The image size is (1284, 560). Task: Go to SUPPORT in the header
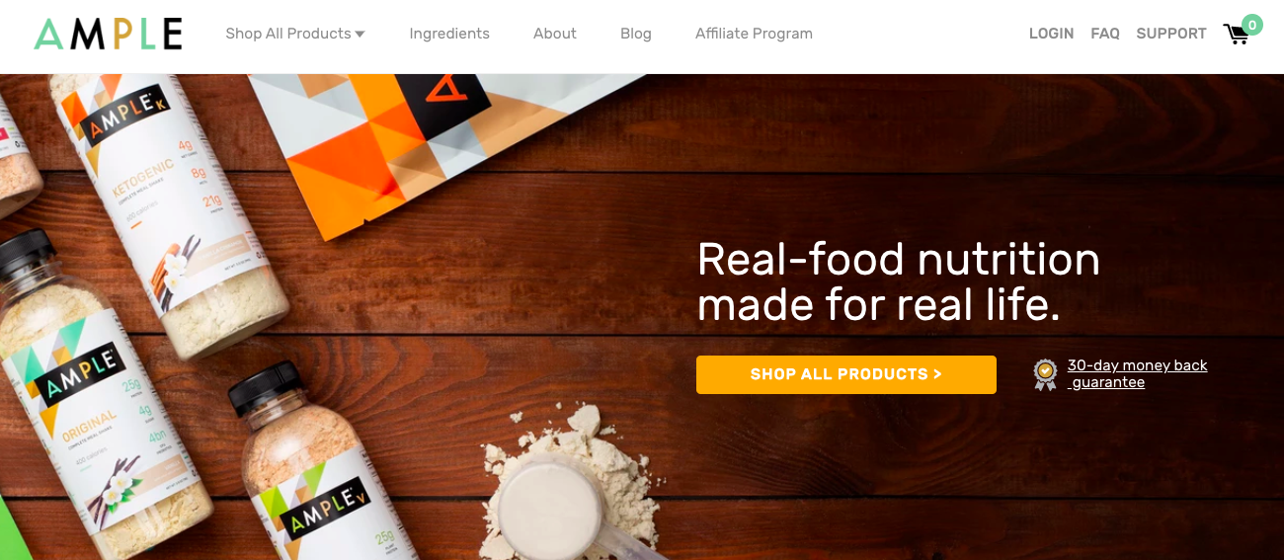[1171, 34]
